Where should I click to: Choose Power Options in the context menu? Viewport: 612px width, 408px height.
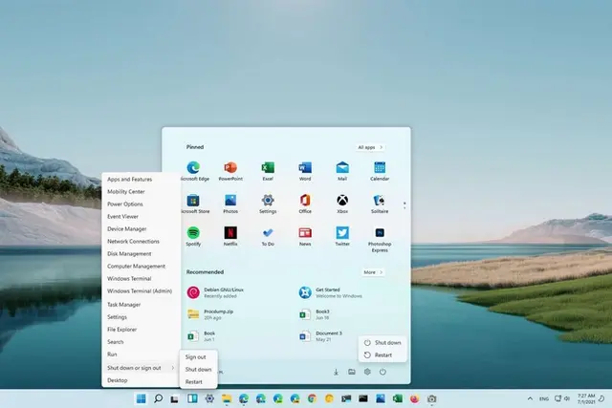[125, 204]
